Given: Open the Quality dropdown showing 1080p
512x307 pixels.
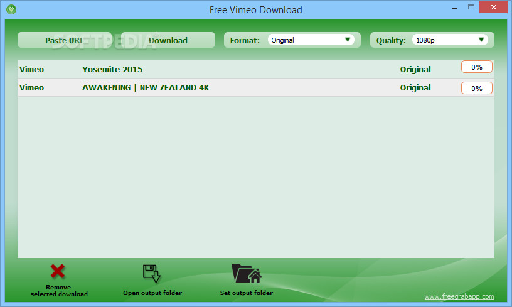Looking at the screenshot, I should (450, 40).
